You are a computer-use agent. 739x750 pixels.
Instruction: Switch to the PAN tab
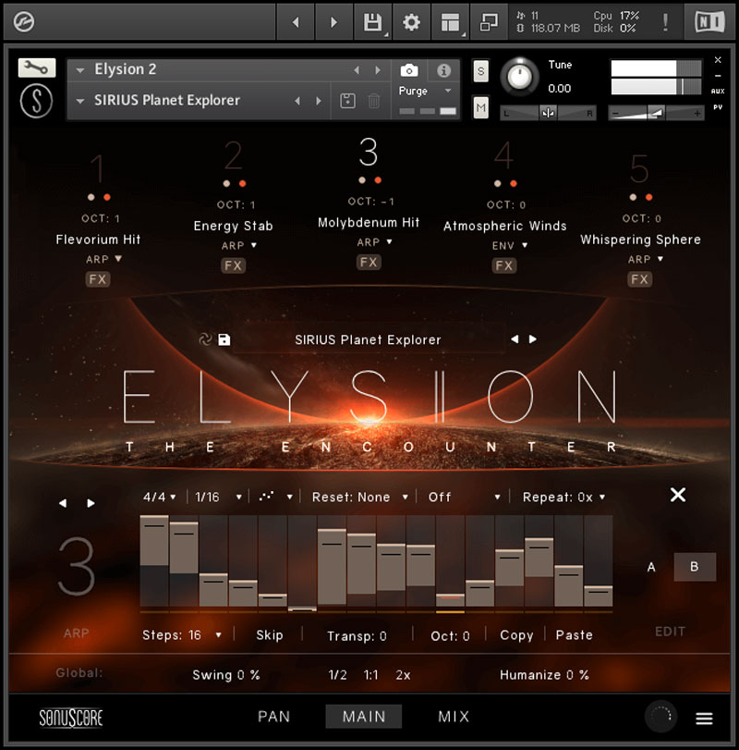(x=273, y=717)
